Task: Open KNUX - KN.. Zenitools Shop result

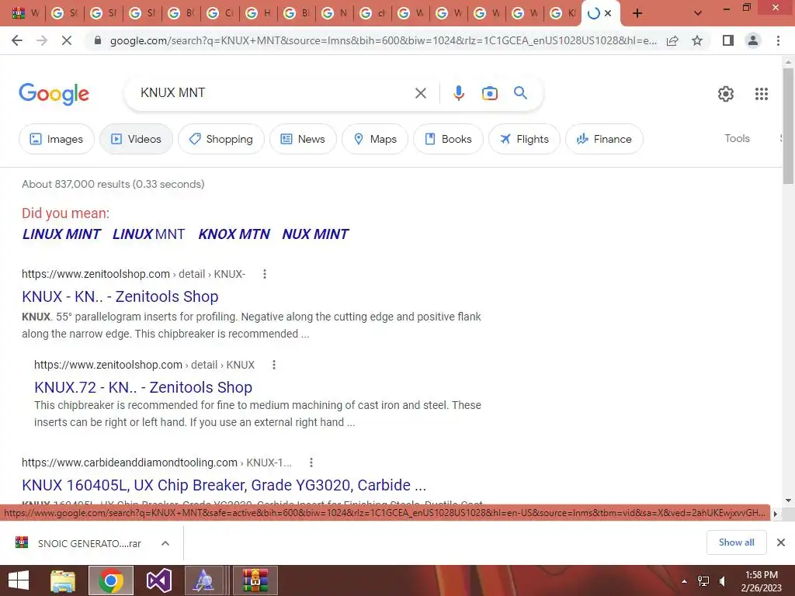Action: (120, 296)
